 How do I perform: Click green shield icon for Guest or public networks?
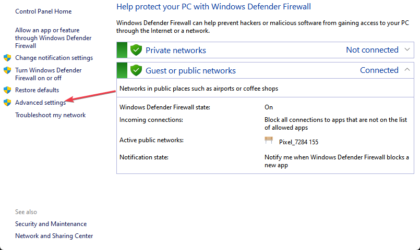tap(136, 70)
